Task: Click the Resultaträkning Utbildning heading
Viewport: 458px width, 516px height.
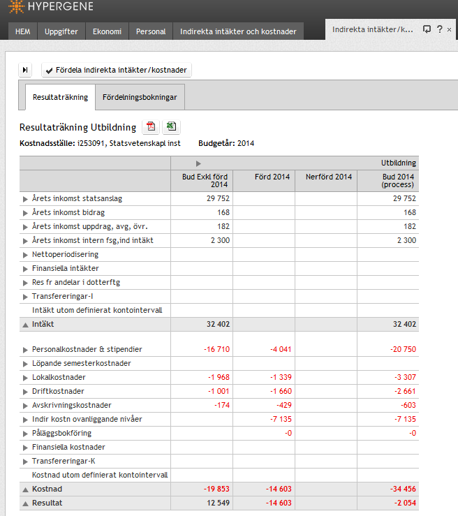Action: (77, 127)
